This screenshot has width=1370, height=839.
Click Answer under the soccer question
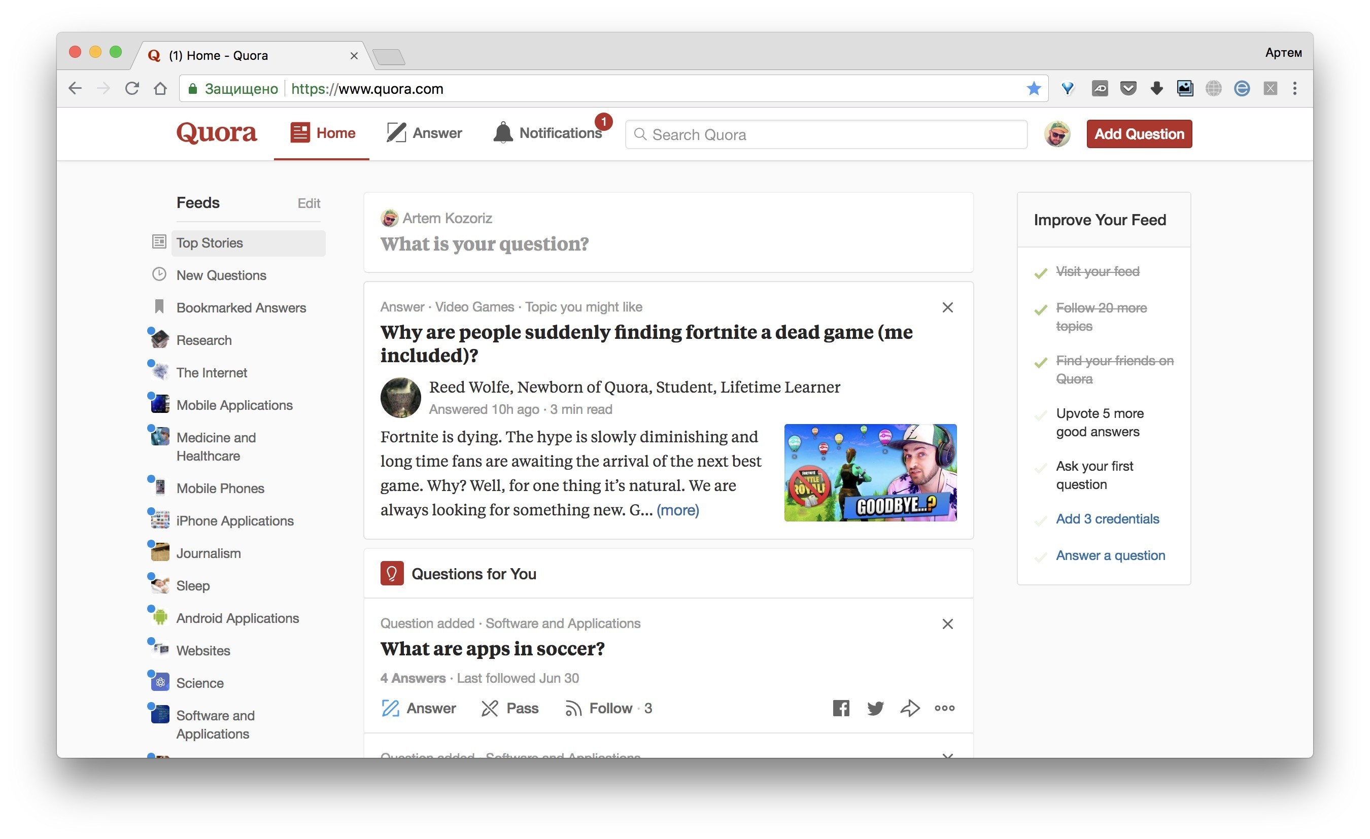click(x=419, y=708)
